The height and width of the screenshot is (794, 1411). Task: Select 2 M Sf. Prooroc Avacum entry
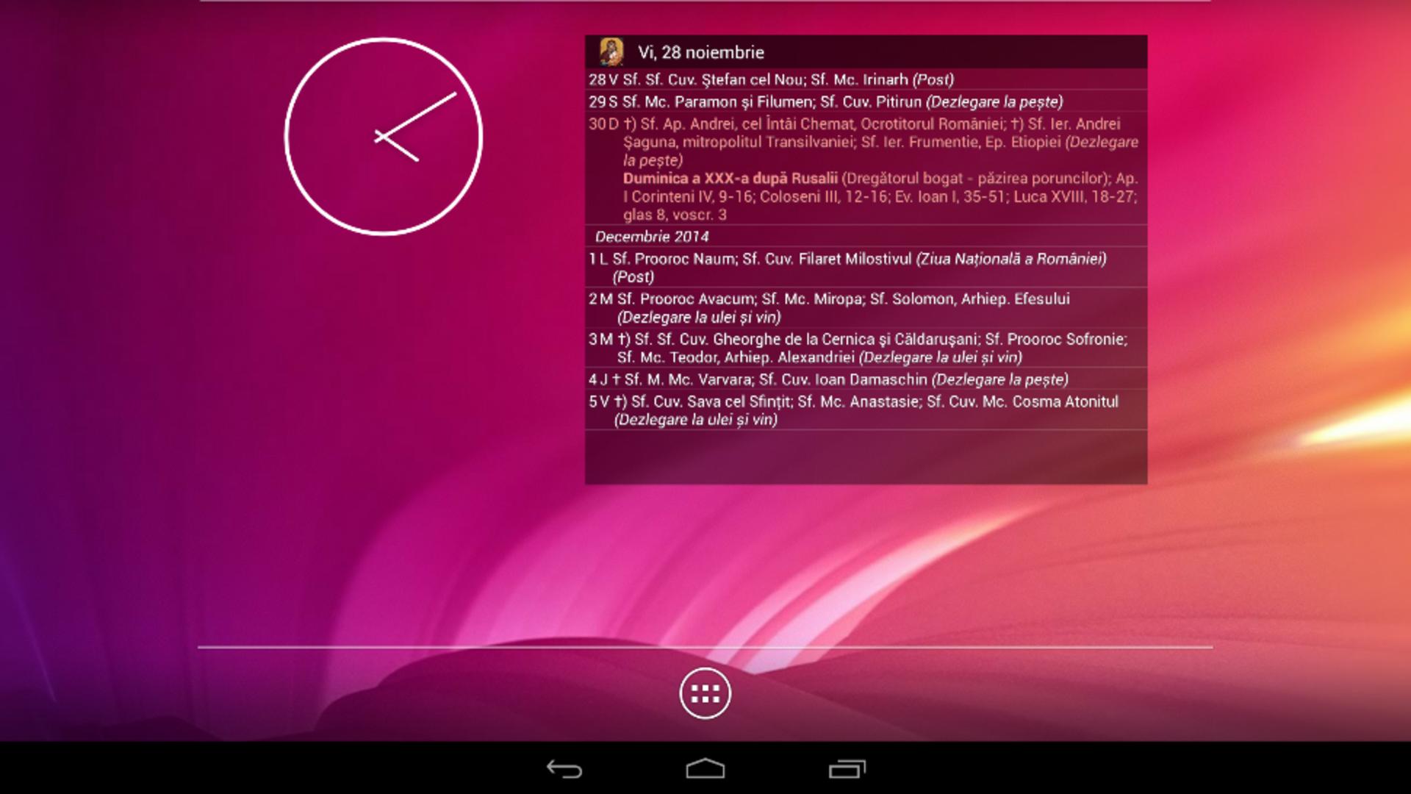pos(842,299)
